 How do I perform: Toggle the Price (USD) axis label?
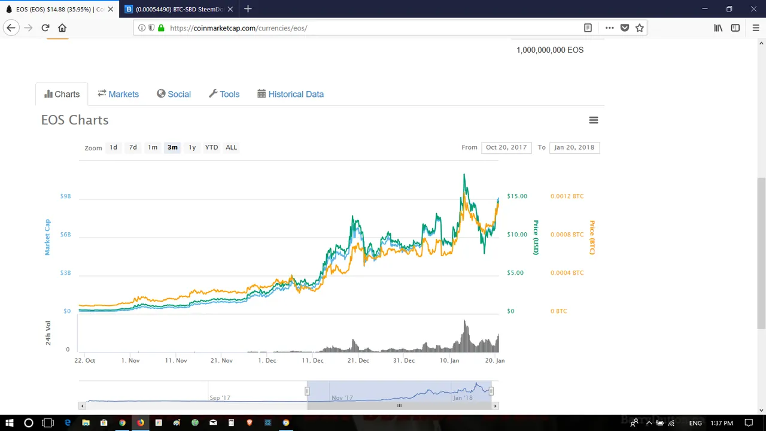[536, 238]
